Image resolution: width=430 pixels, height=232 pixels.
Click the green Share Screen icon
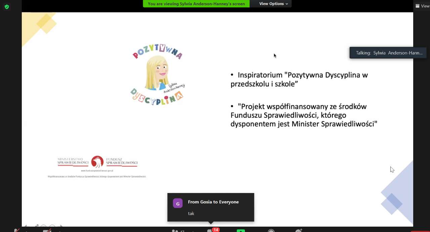click(241, 231)
